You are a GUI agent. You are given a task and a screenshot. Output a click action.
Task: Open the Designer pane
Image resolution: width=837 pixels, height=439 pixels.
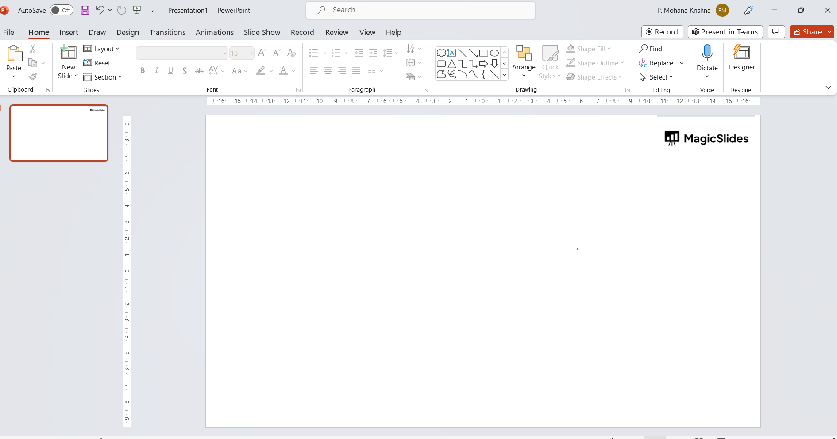click(742, 57)
